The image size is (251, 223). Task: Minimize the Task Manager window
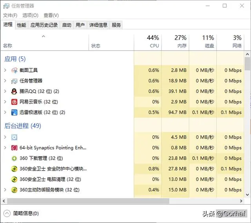click(207, 6)
